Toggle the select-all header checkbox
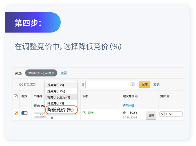This screenshot has width=196, height=146. [x=15, y=96]
